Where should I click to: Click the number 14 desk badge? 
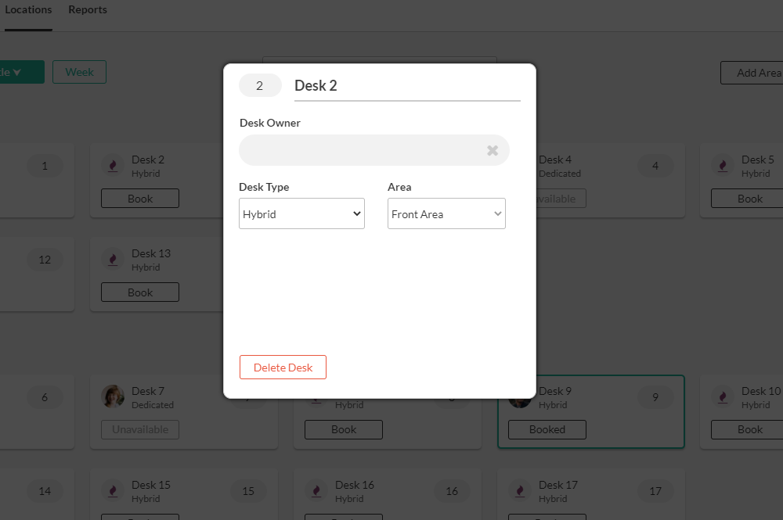45,491
